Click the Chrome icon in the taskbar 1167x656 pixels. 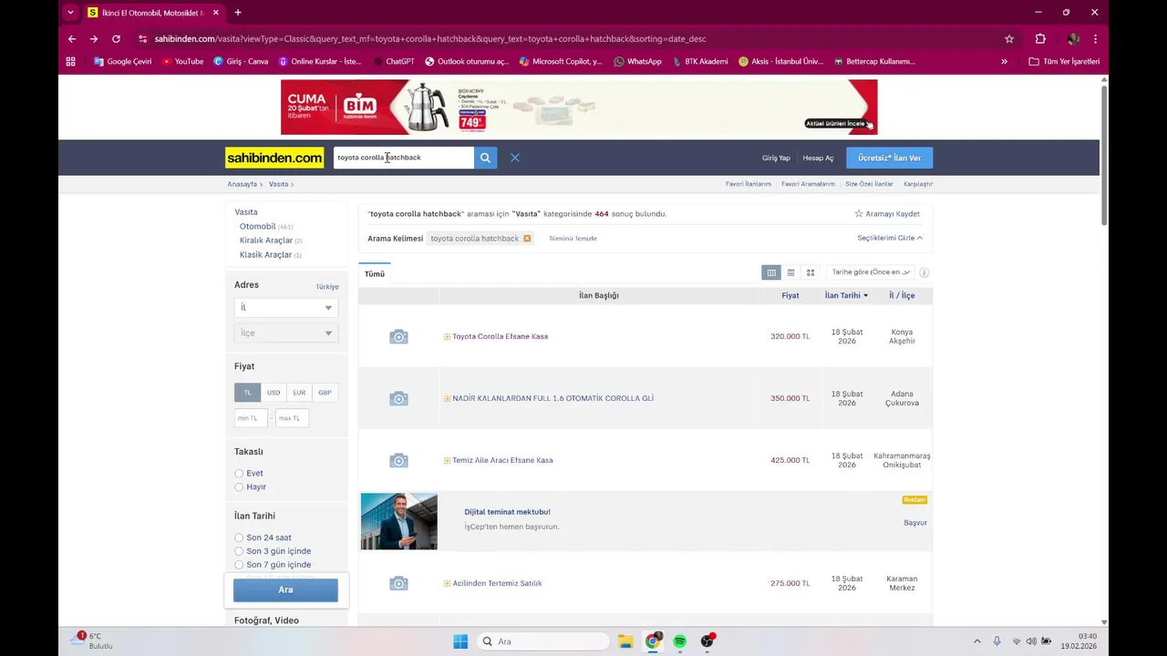652,641
